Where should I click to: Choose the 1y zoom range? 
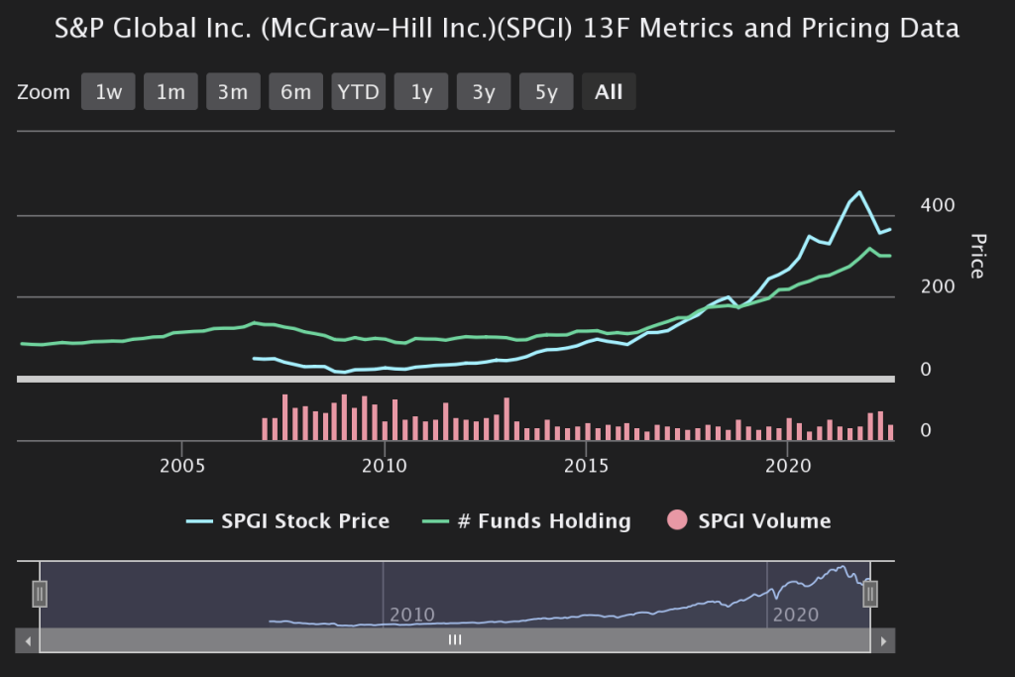tap(421, 92)
